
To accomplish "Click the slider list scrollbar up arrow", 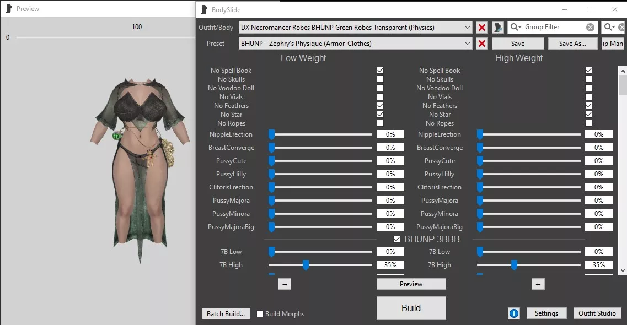I will [x=623, y=71].
